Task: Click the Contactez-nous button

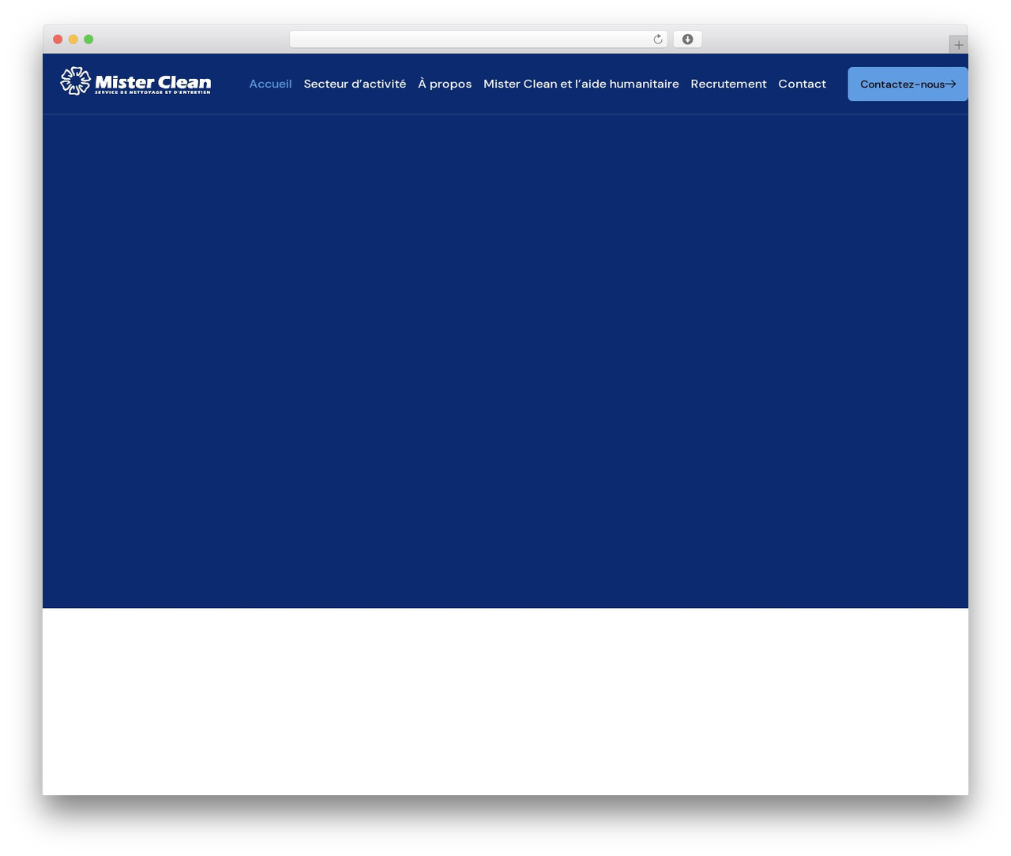Action: (908, 84)
